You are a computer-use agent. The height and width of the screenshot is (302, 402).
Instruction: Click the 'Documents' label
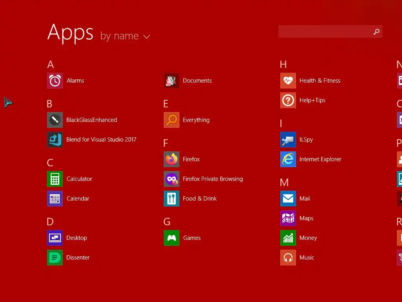coord(197,81)
